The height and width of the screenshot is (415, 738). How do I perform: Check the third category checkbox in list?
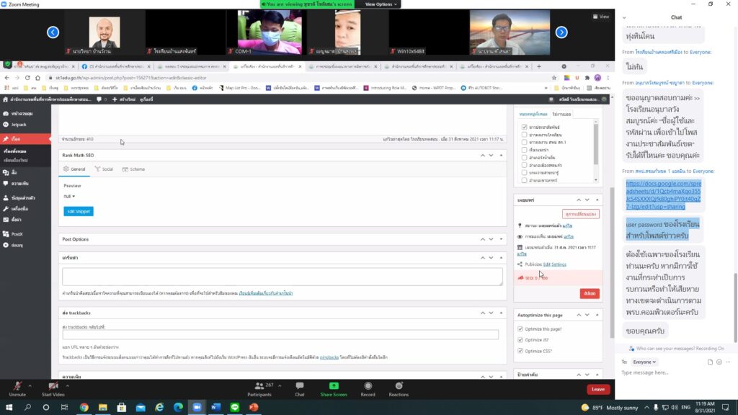click(524, 142)
